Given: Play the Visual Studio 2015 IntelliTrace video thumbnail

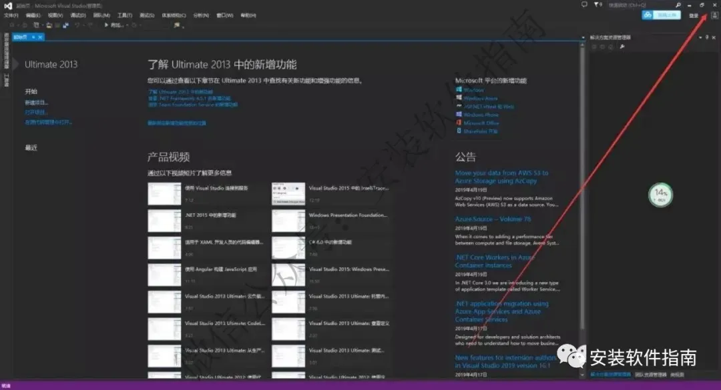Looking at the screenshot, I should click(288, 194).
